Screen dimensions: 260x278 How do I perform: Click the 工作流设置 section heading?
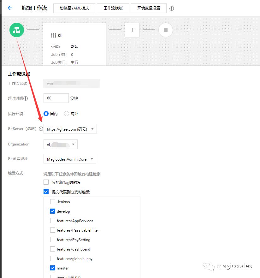click(x=19, y=74)
